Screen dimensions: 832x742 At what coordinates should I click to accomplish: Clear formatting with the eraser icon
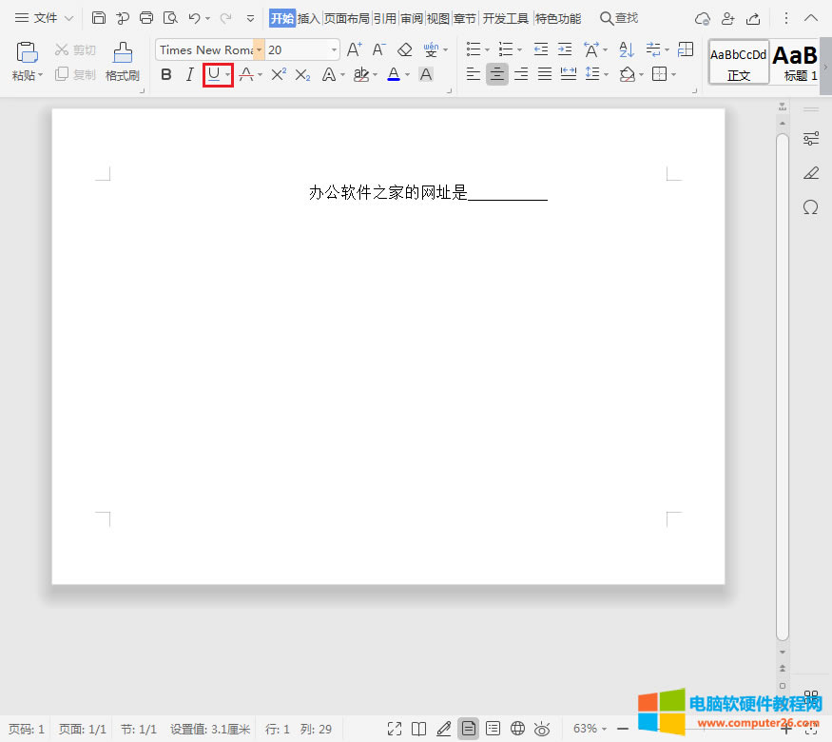coord(403,49)
